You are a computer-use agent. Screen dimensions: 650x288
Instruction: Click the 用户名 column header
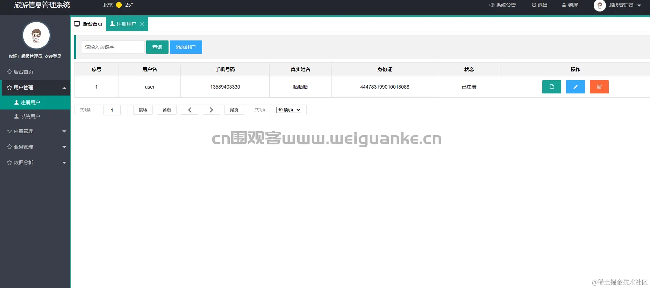pyautogui.click(x=150, y=69)
